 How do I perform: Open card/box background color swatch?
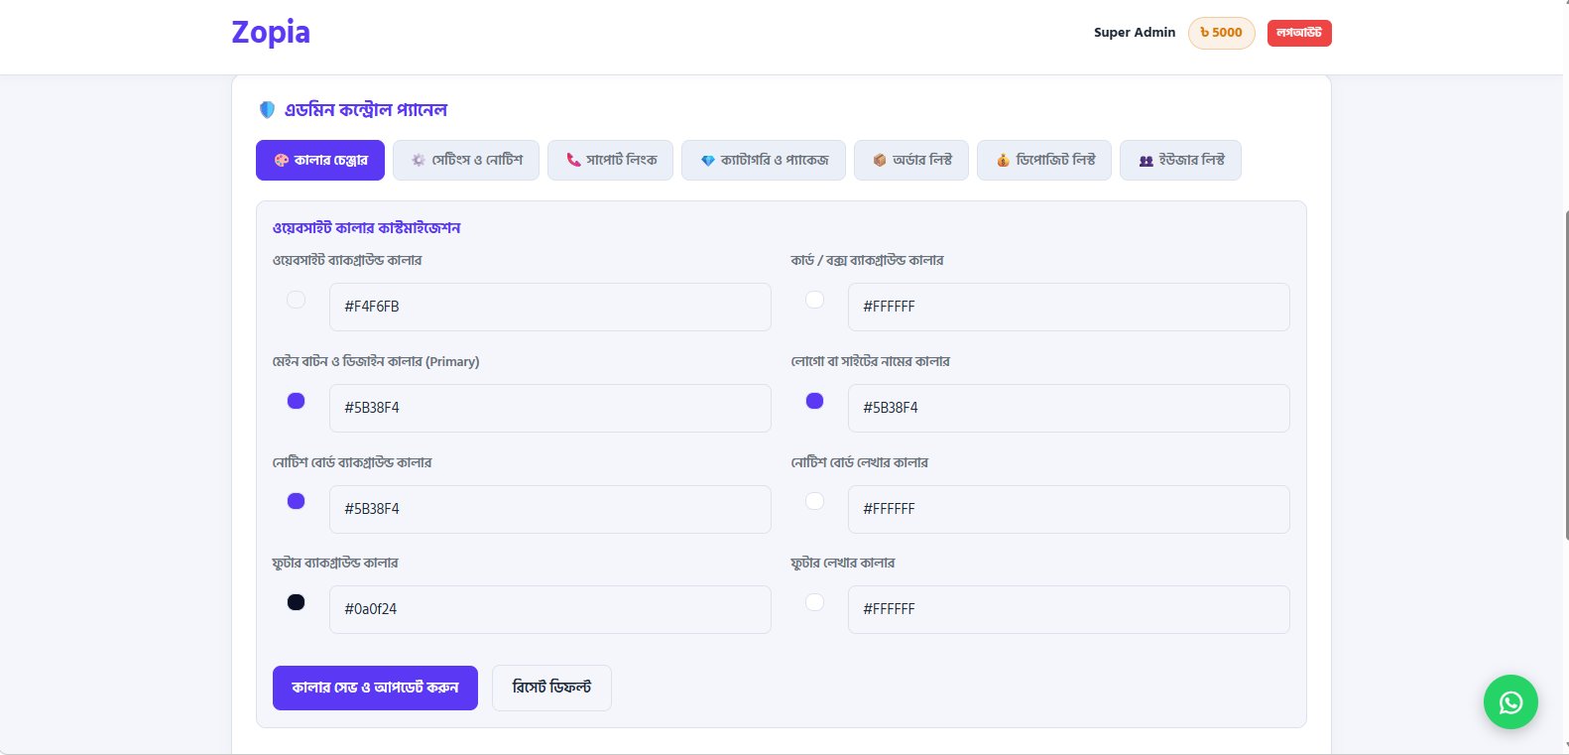814,300
